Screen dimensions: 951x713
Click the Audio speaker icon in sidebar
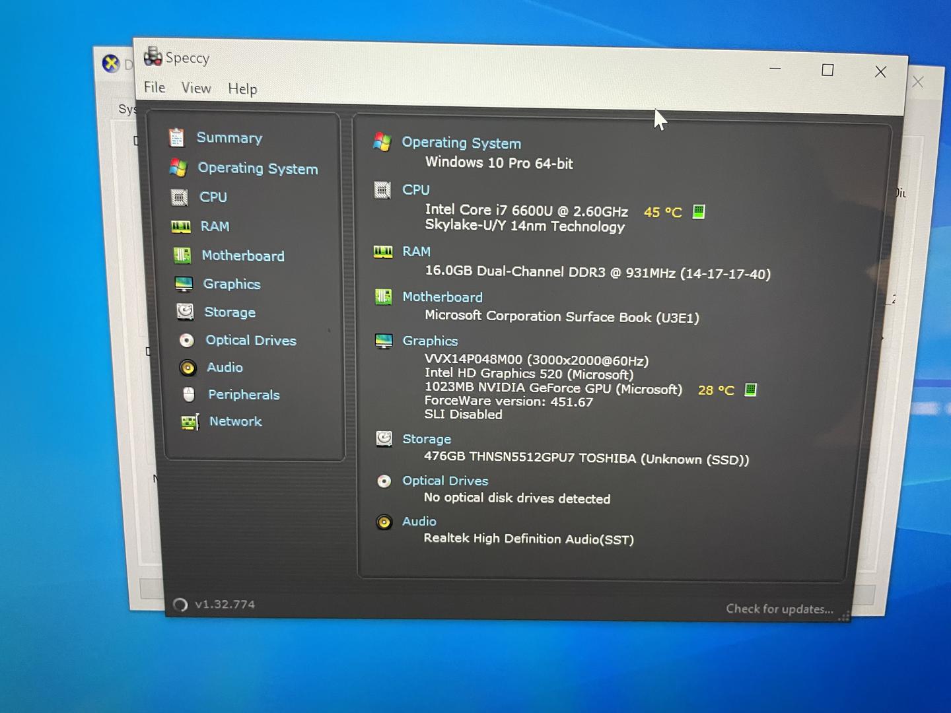tap(188, 368)
